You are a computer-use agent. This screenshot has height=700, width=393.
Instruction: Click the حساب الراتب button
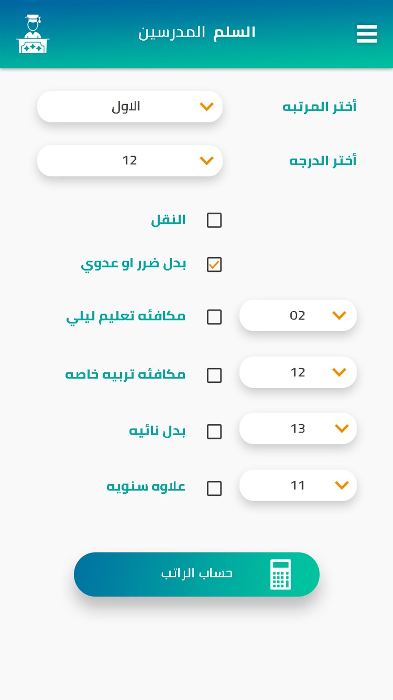coord(196,574)
